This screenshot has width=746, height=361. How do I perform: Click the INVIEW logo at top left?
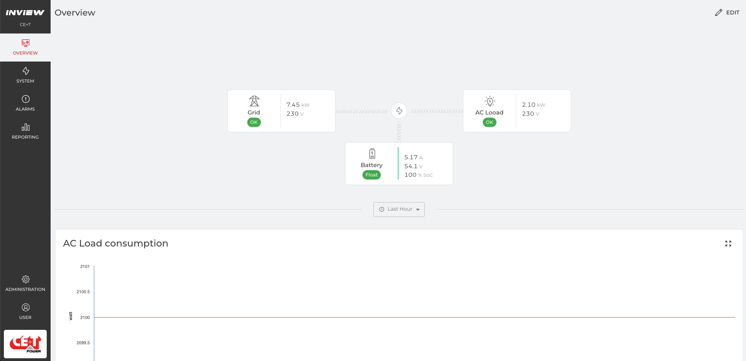[x=25, y=13]
